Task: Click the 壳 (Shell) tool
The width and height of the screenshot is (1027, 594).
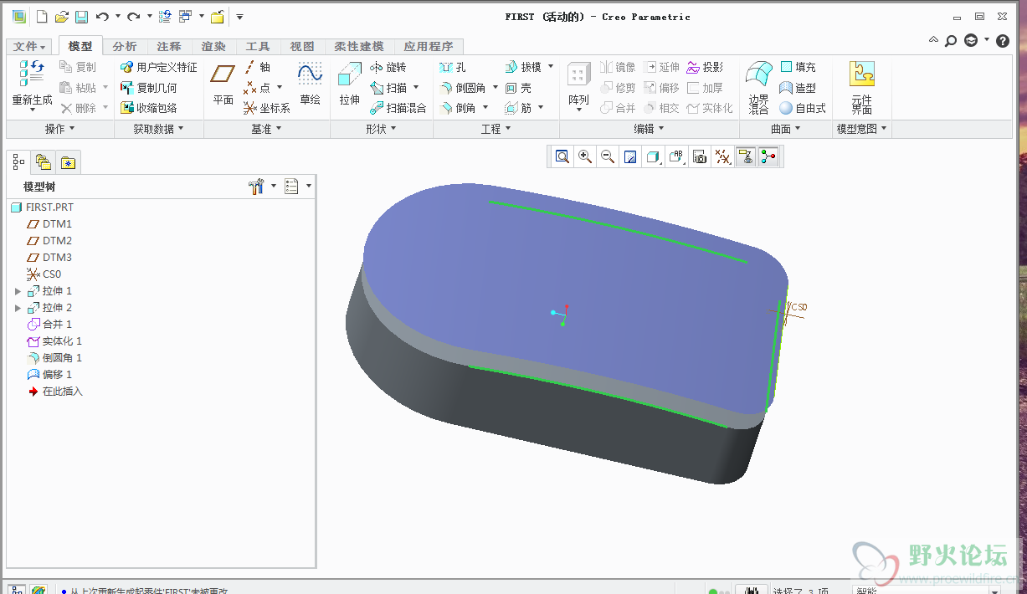Action: [518, 88]
